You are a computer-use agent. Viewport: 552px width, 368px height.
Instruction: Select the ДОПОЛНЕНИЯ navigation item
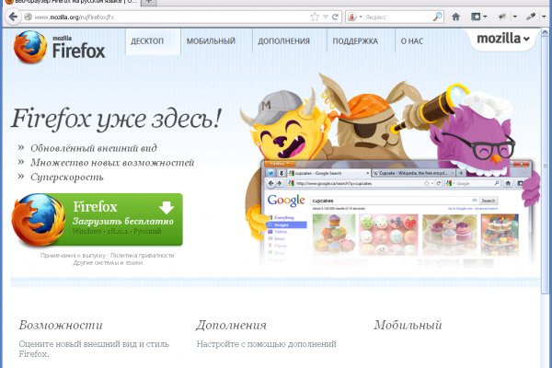[283, 41]
